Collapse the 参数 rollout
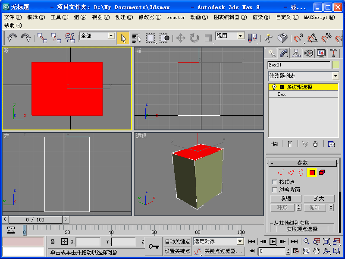 302,163
